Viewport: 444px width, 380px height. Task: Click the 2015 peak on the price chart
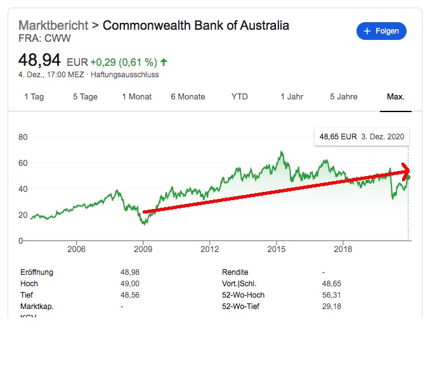point(281,153)
